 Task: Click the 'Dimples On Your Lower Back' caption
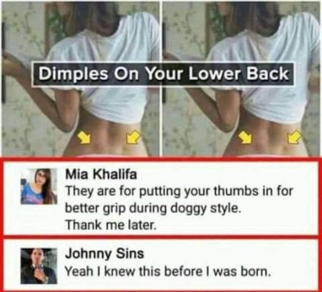(x=162, y=74)
